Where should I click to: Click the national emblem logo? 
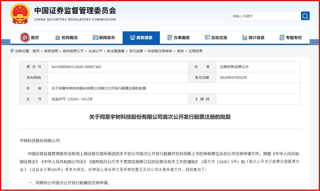(20, 13)
